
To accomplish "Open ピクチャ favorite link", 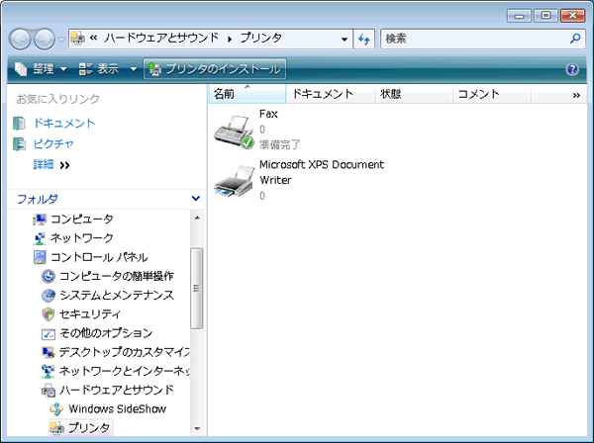I will tap(53, 143).
